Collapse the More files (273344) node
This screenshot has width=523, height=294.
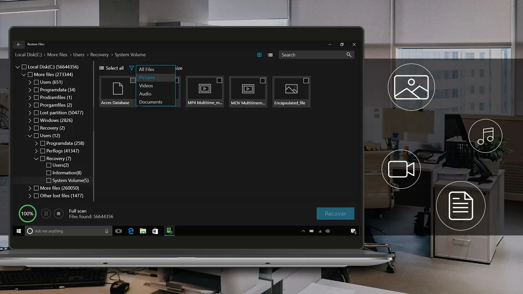(x=24, y=75)
